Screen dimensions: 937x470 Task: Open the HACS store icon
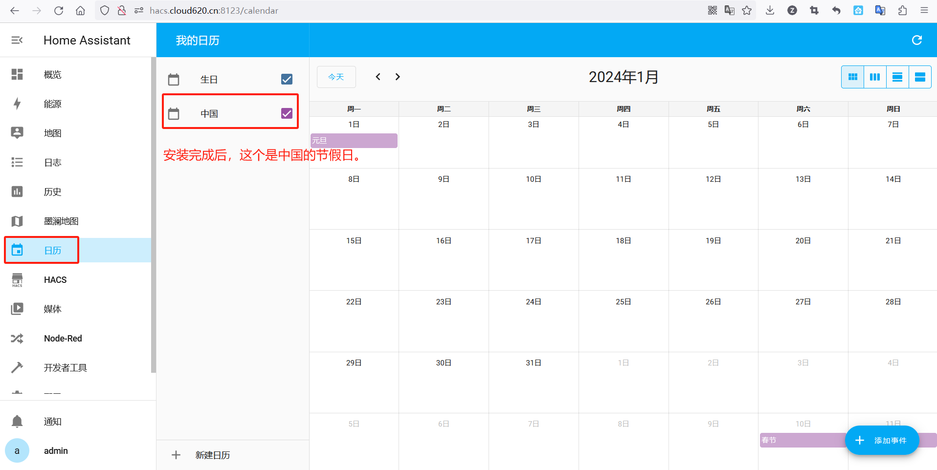click(17, 280)
